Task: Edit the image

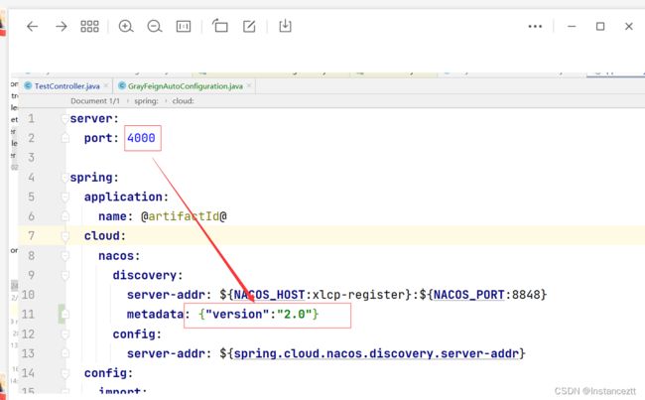Action: click(249, 27)
